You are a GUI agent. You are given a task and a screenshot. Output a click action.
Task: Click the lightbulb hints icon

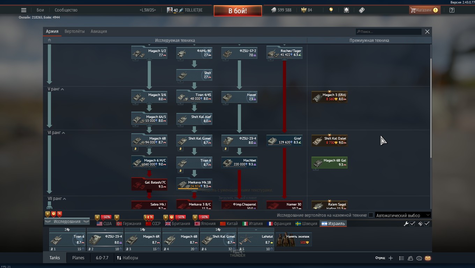point(331,10)
